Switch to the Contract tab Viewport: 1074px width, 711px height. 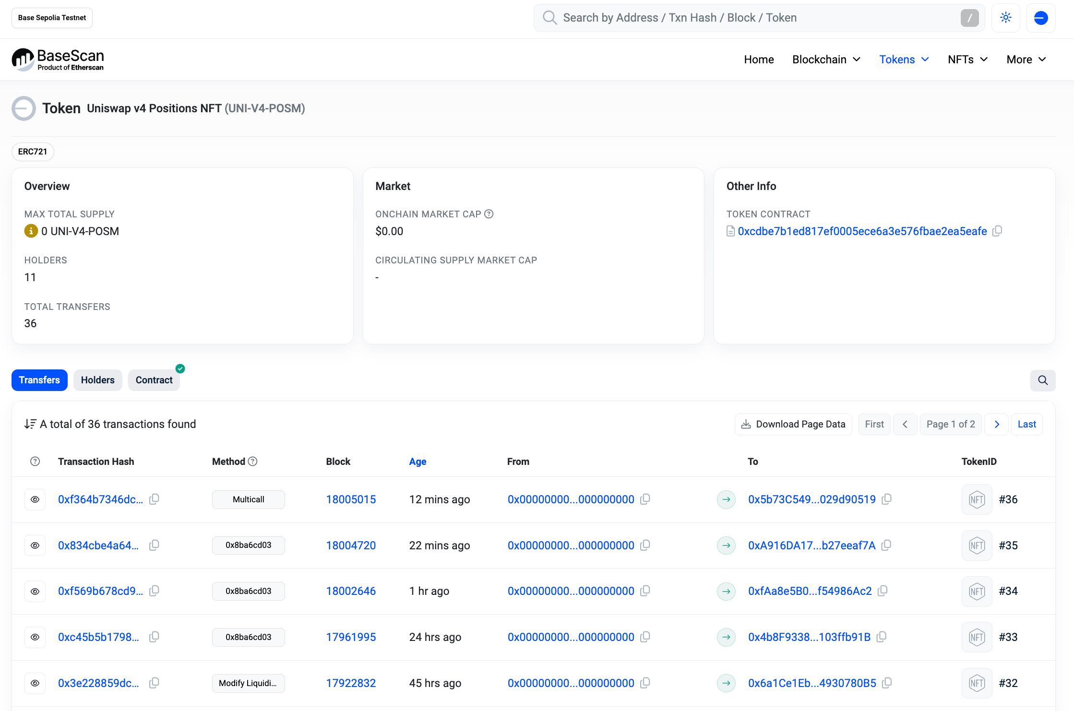pyautogui.click(x=153, y=379)
